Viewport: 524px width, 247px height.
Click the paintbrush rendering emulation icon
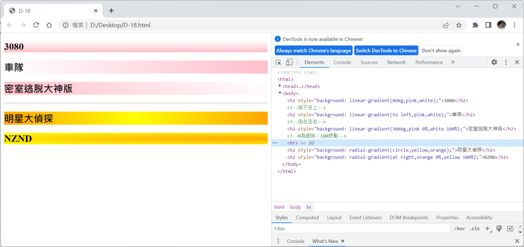499,229
